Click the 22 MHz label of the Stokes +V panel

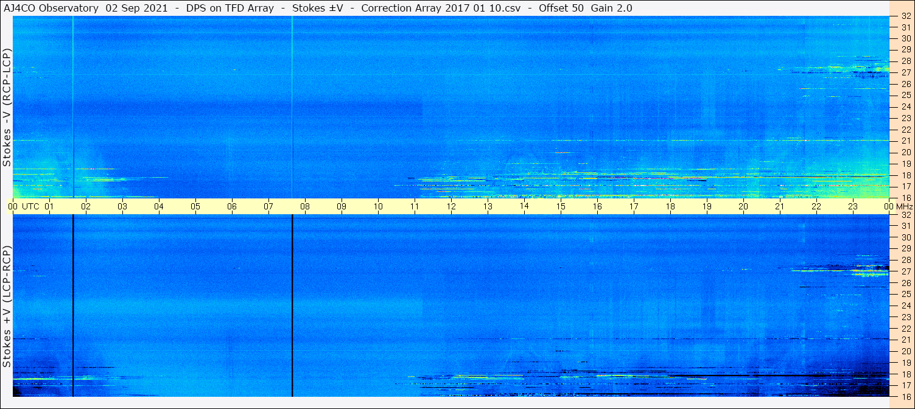coord(906,328)
